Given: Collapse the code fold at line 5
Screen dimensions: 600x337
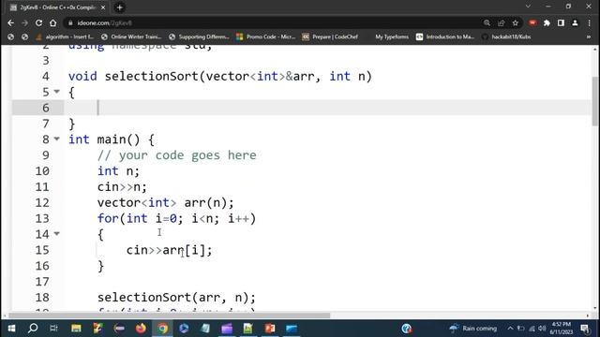Looking at the screenshot, I should [x=56, y=92].
